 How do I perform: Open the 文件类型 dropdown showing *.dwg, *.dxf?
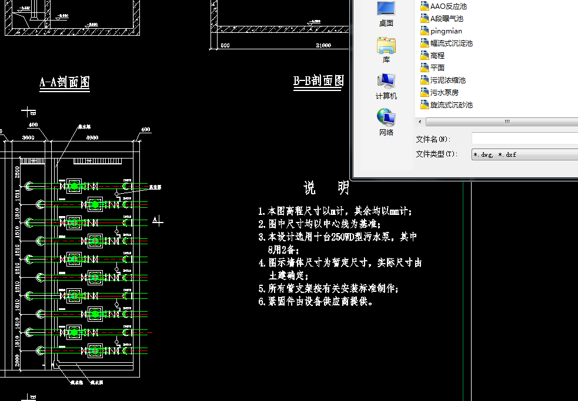click(x=525, y=154)
